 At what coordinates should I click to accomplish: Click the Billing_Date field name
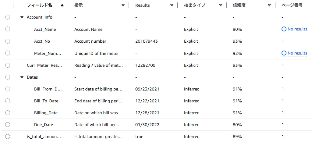[x=46, y=113]
